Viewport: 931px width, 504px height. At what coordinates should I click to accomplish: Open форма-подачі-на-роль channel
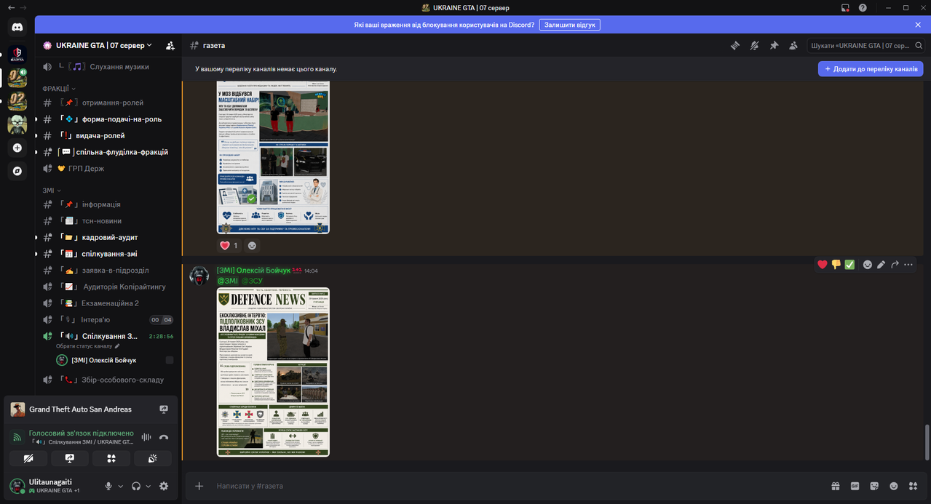108,119
